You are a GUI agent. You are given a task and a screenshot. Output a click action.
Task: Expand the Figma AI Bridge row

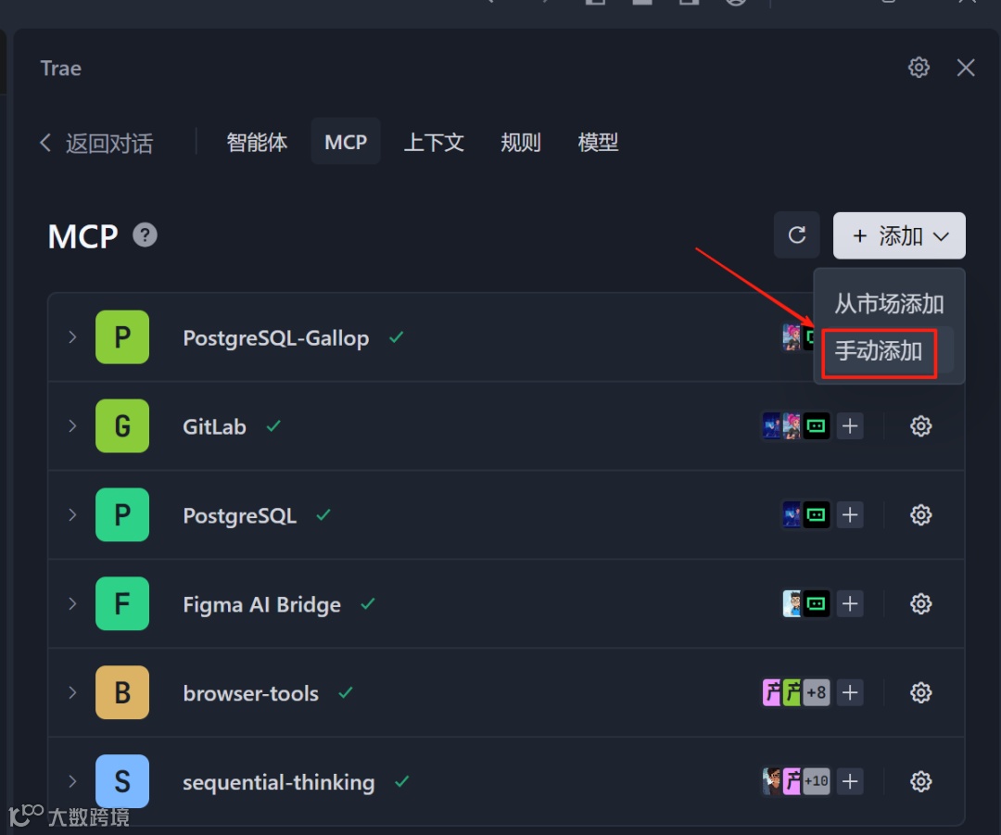point(72,603)
